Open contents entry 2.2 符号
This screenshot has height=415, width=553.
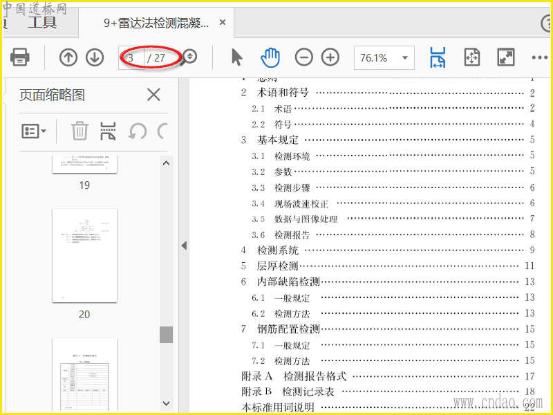393,124
